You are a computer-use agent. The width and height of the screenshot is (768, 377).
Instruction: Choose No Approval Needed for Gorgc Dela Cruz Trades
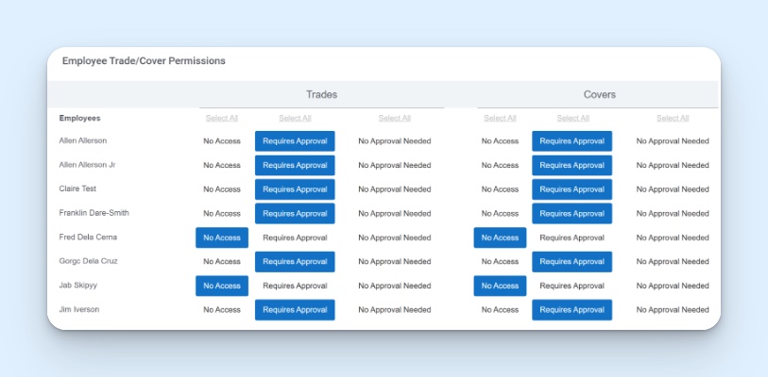pos(394,262)
